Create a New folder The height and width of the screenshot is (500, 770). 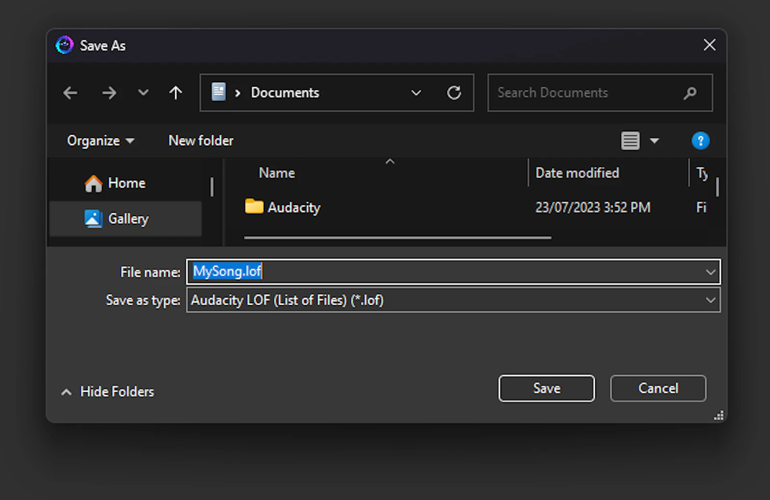pos(201,141)
